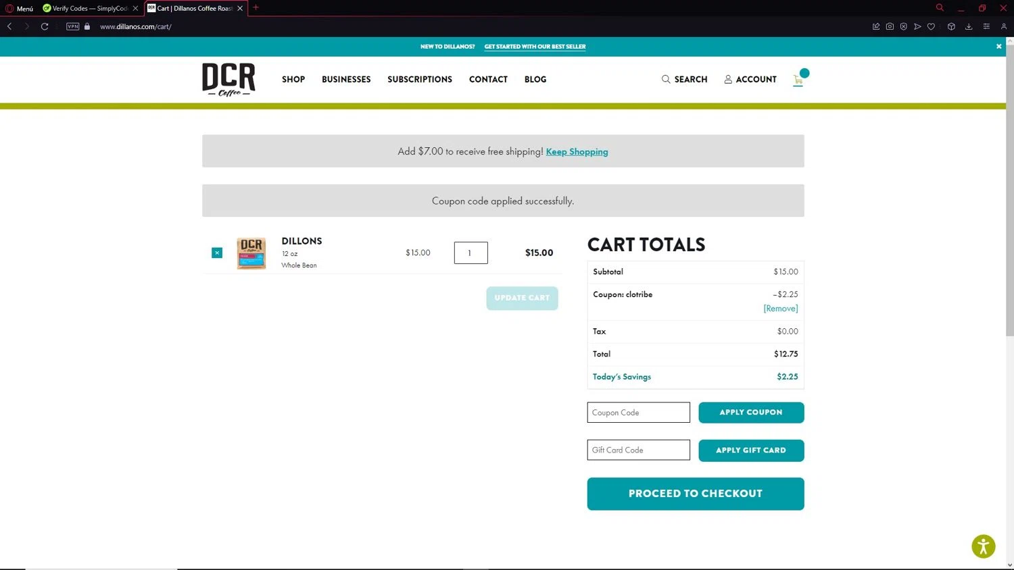Click the Gift Card Code field
The height and width of the screenshot is (570, 1014).
pos(638,450)
